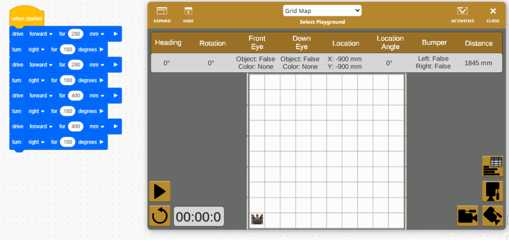This screenshot has height=240, width=509.
Task: Select the tilted chase camera view icon
Action: 493,216
